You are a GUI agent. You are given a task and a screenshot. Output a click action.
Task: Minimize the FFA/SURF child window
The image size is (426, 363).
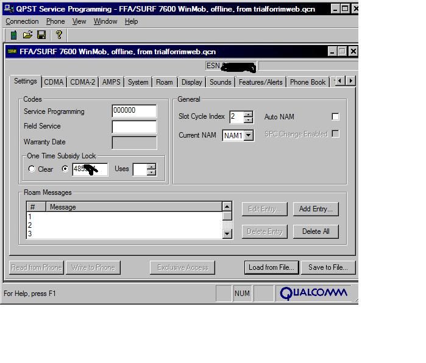[x=332, y=51]
